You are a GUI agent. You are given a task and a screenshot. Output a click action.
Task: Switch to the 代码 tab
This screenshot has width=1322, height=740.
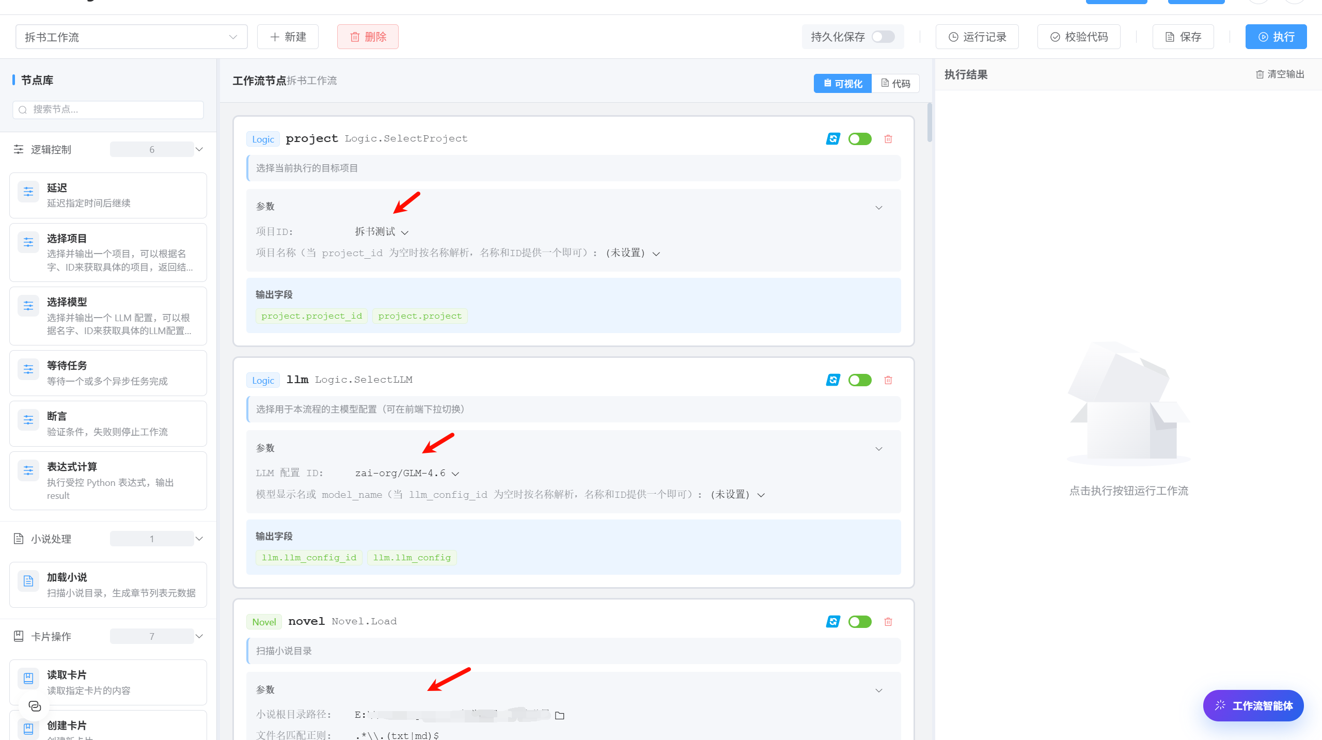(895, 84)
